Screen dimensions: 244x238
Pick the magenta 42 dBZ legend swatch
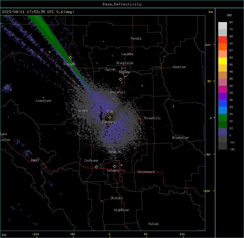(x=222, y=89)
